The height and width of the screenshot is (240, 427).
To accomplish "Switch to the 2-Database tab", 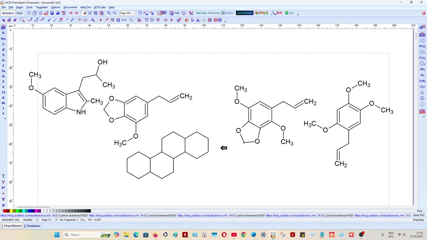I will 32,226.
